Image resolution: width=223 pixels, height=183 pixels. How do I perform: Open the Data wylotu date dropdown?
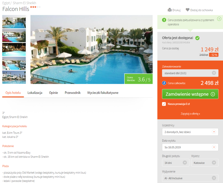point(190,147)
